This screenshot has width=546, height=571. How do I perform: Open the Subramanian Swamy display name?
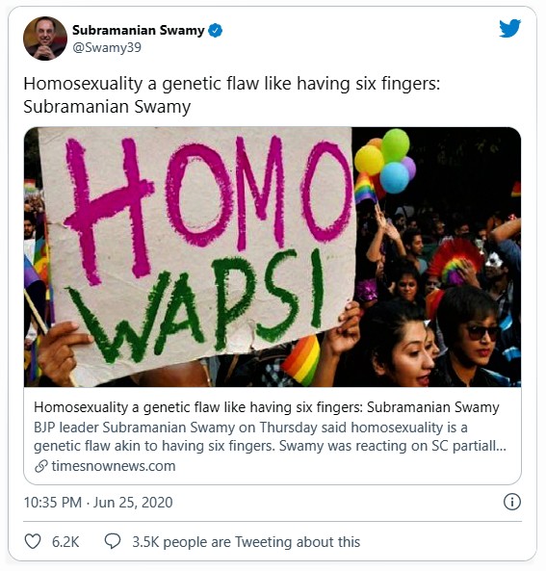[139, 30]
